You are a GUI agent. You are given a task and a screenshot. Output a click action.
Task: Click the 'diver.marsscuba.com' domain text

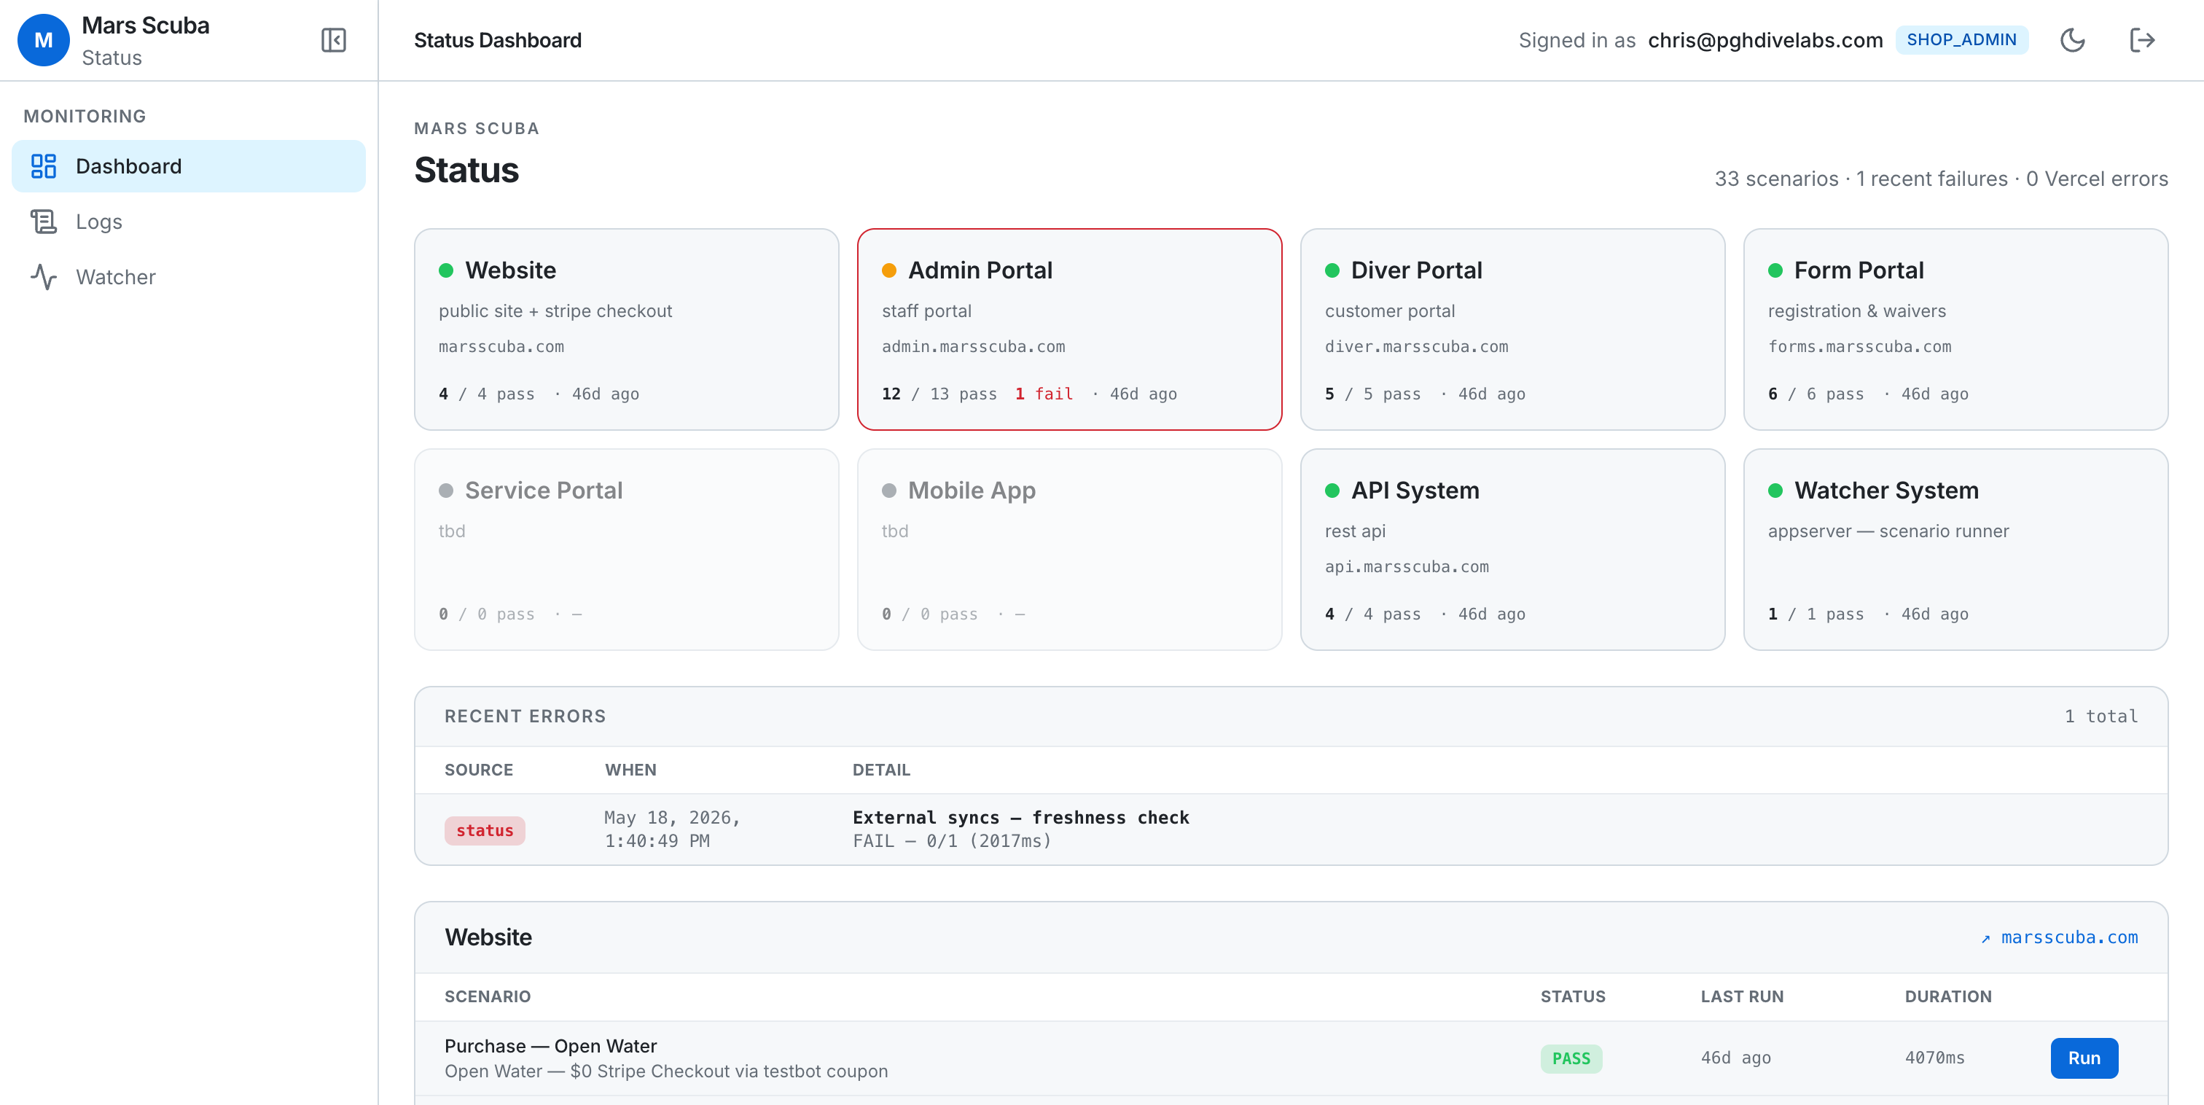click(1417, 347)
